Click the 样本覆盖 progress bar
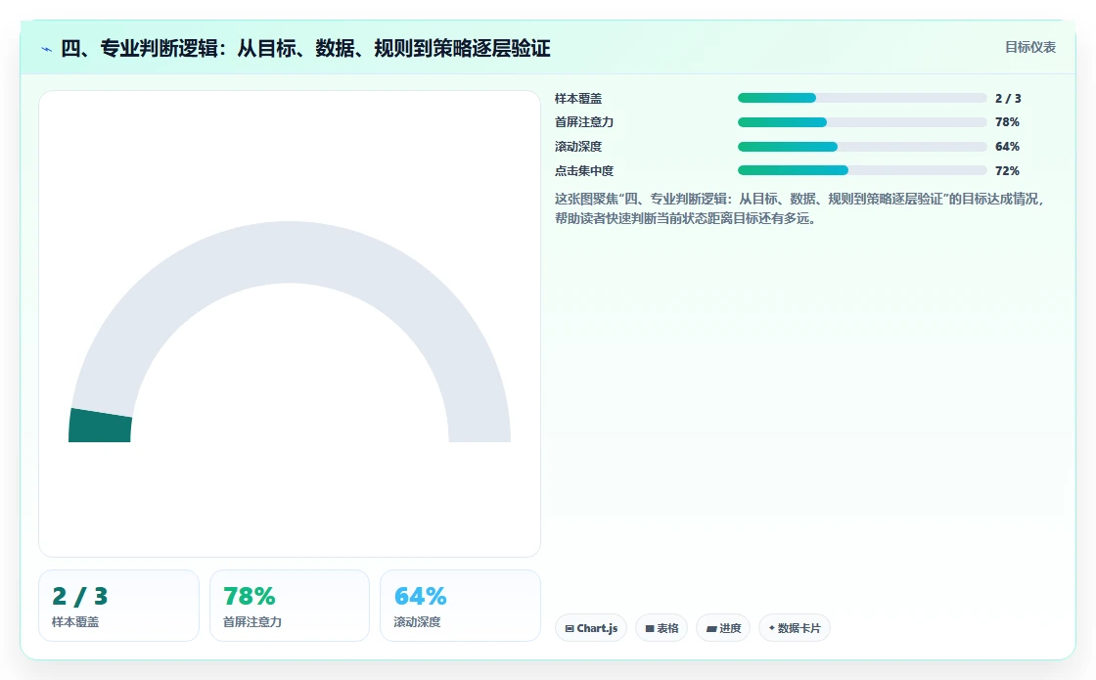This screenshot has width=1096, height=680. [862, 98]
